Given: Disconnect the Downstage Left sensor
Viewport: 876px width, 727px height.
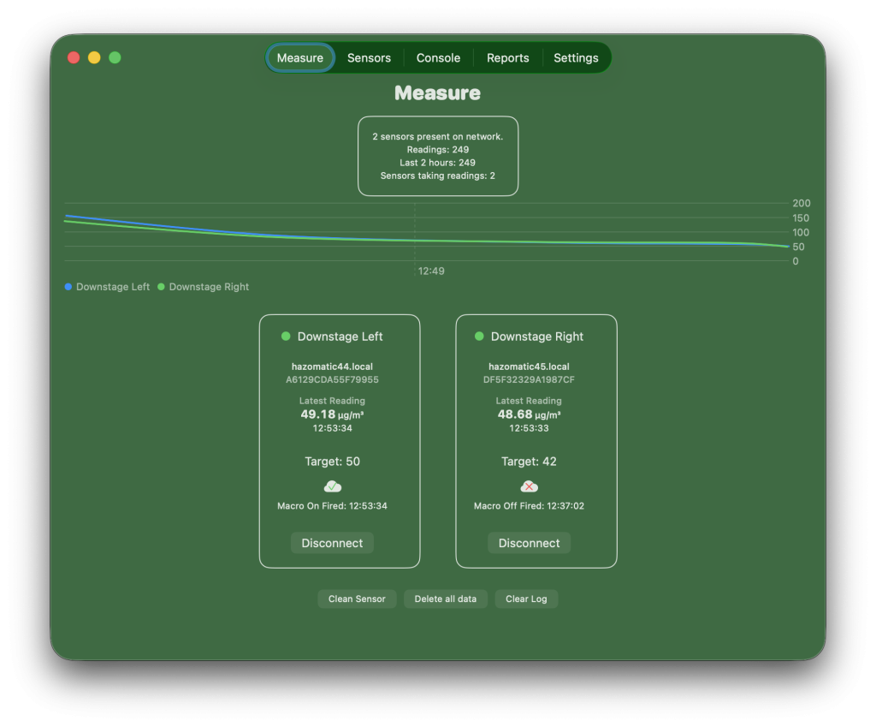Looking at the screenshot, I should click(332, 543).
